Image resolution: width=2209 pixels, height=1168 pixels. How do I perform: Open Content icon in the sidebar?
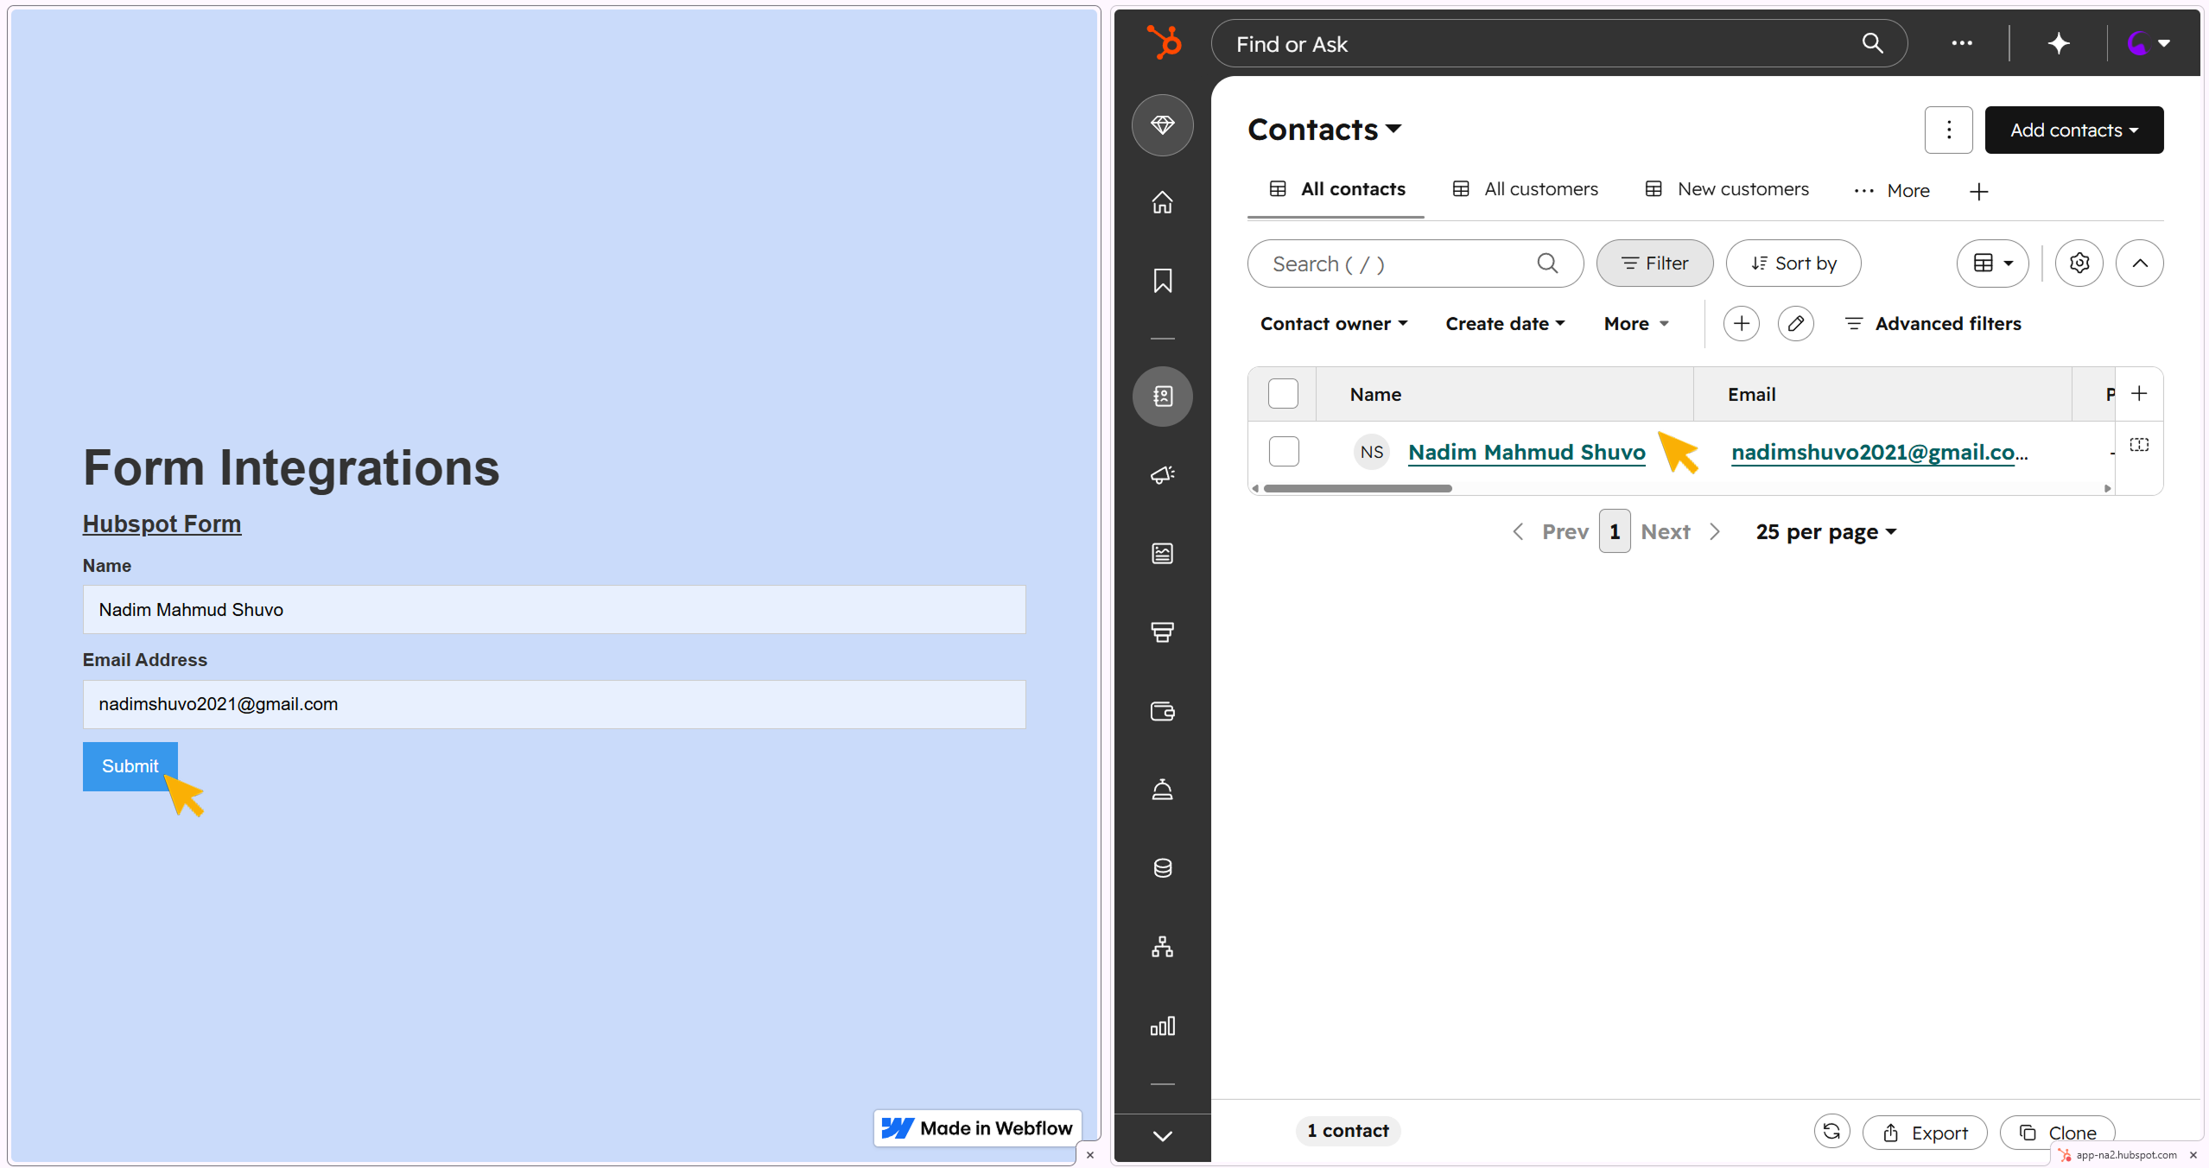click(1163, 553)
